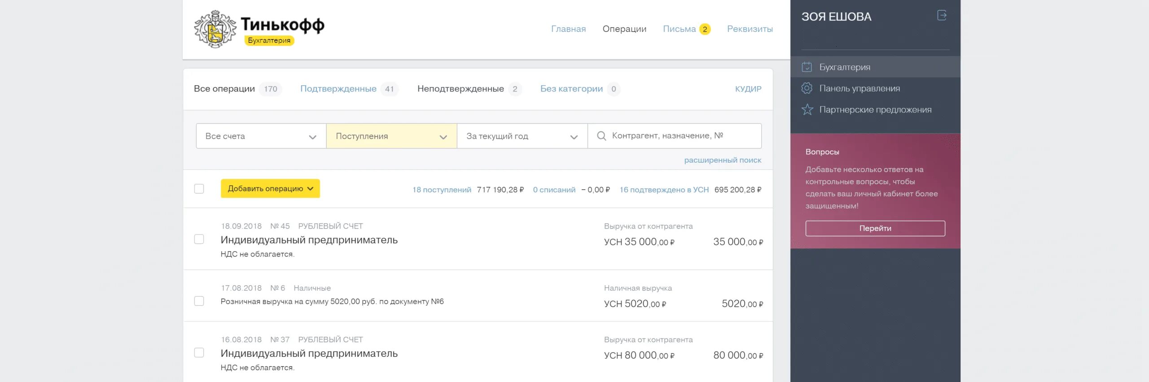Click the 717 190,28 ₽ total amount

click(x=500, y=190)
